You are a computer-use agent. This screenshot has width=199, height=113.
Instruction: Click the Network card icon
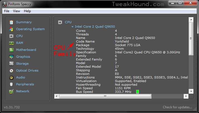11,91
